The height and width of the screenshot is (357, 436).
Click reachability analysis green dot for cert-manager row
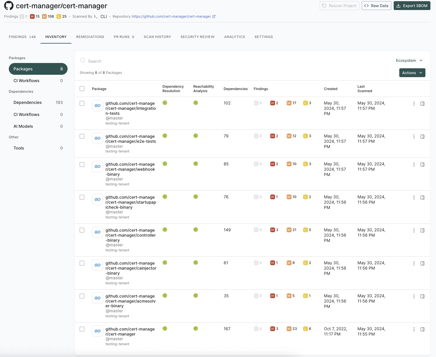click(x=196, y=328)
